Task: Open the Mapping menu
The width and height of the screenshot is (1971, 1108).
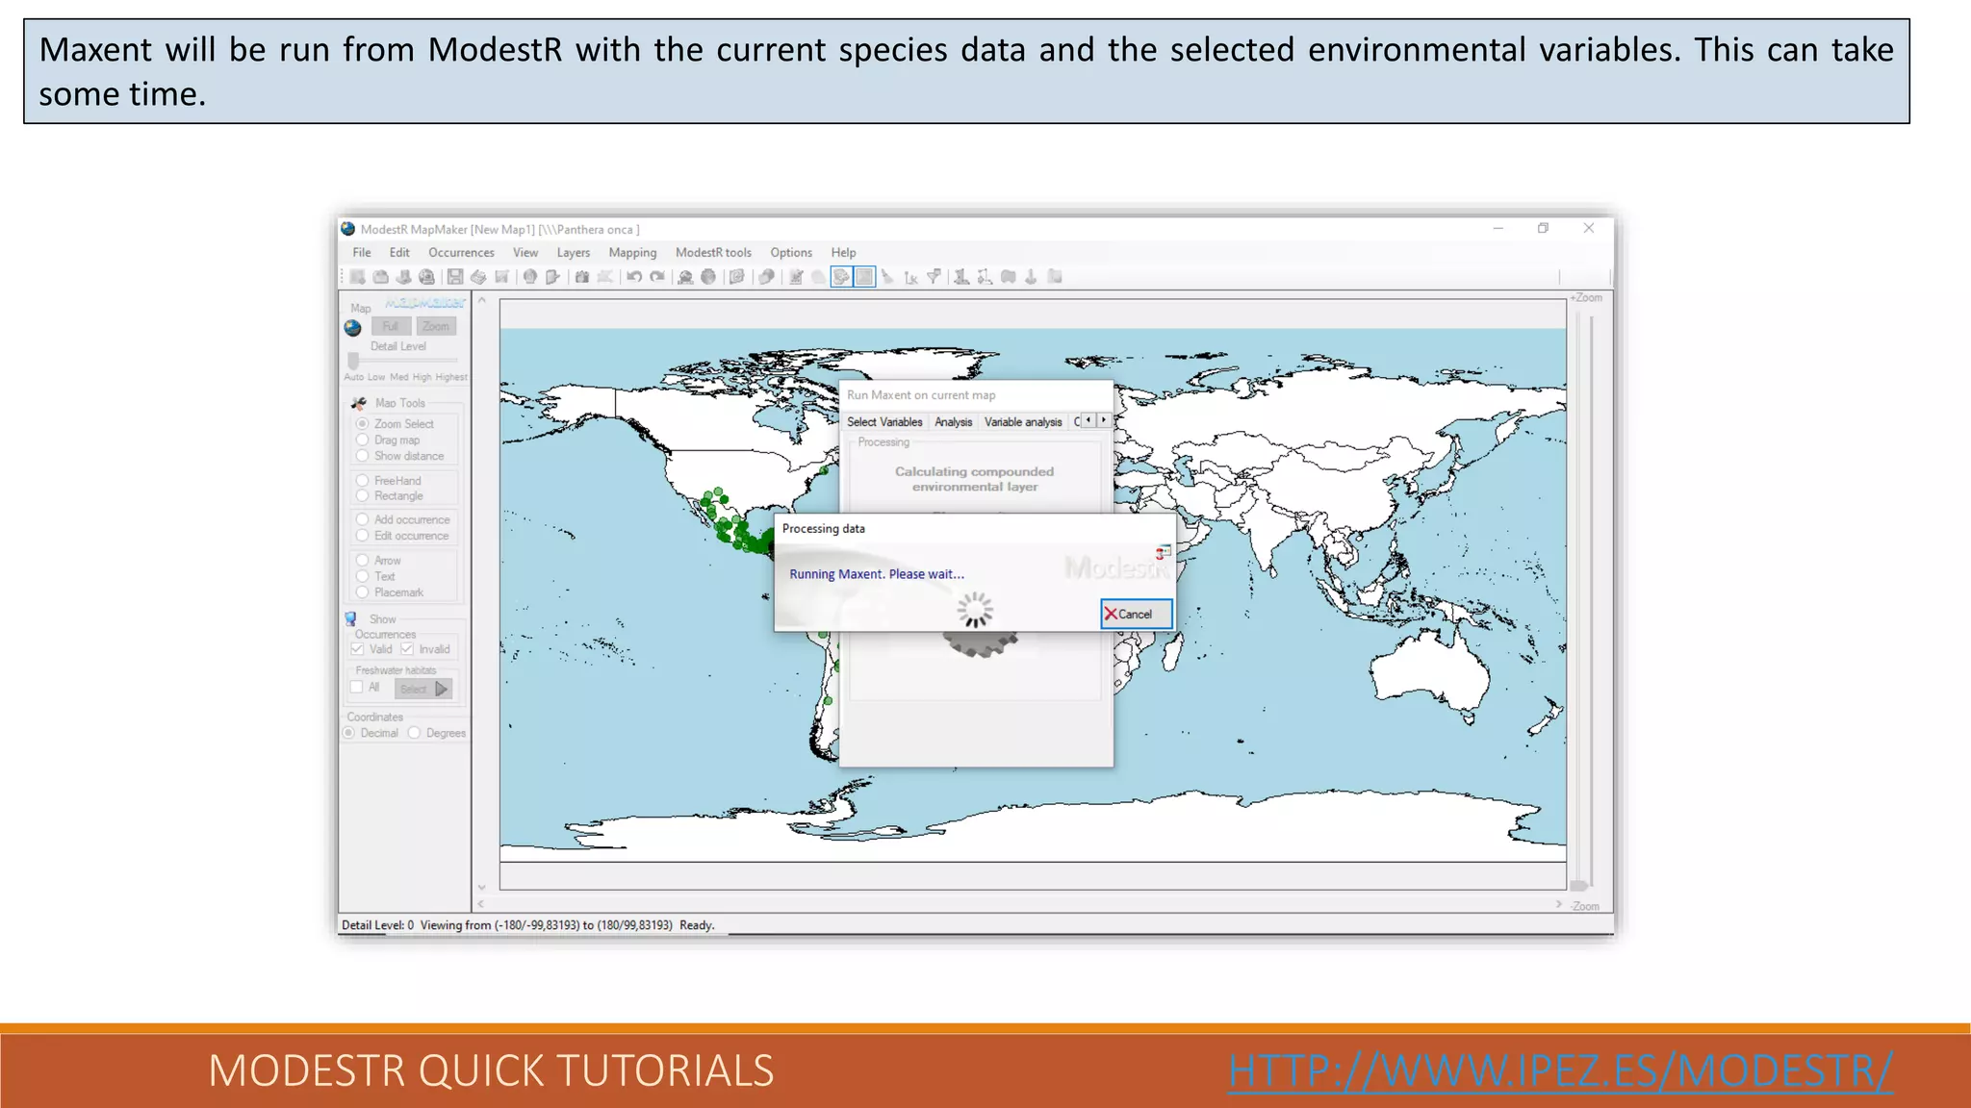Action: 632,252
